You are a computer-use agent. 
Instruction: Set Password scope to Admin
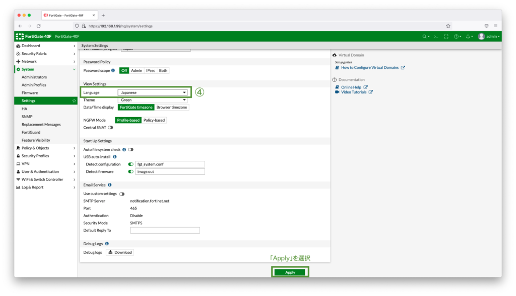136,70
